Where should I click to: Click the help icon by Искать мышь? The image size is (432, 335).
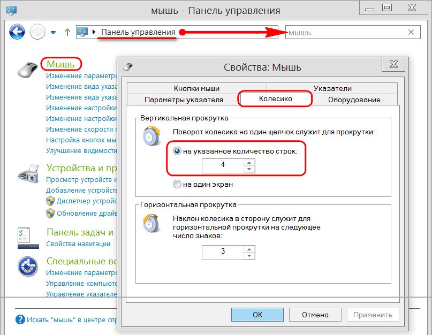tap(20, 319)
